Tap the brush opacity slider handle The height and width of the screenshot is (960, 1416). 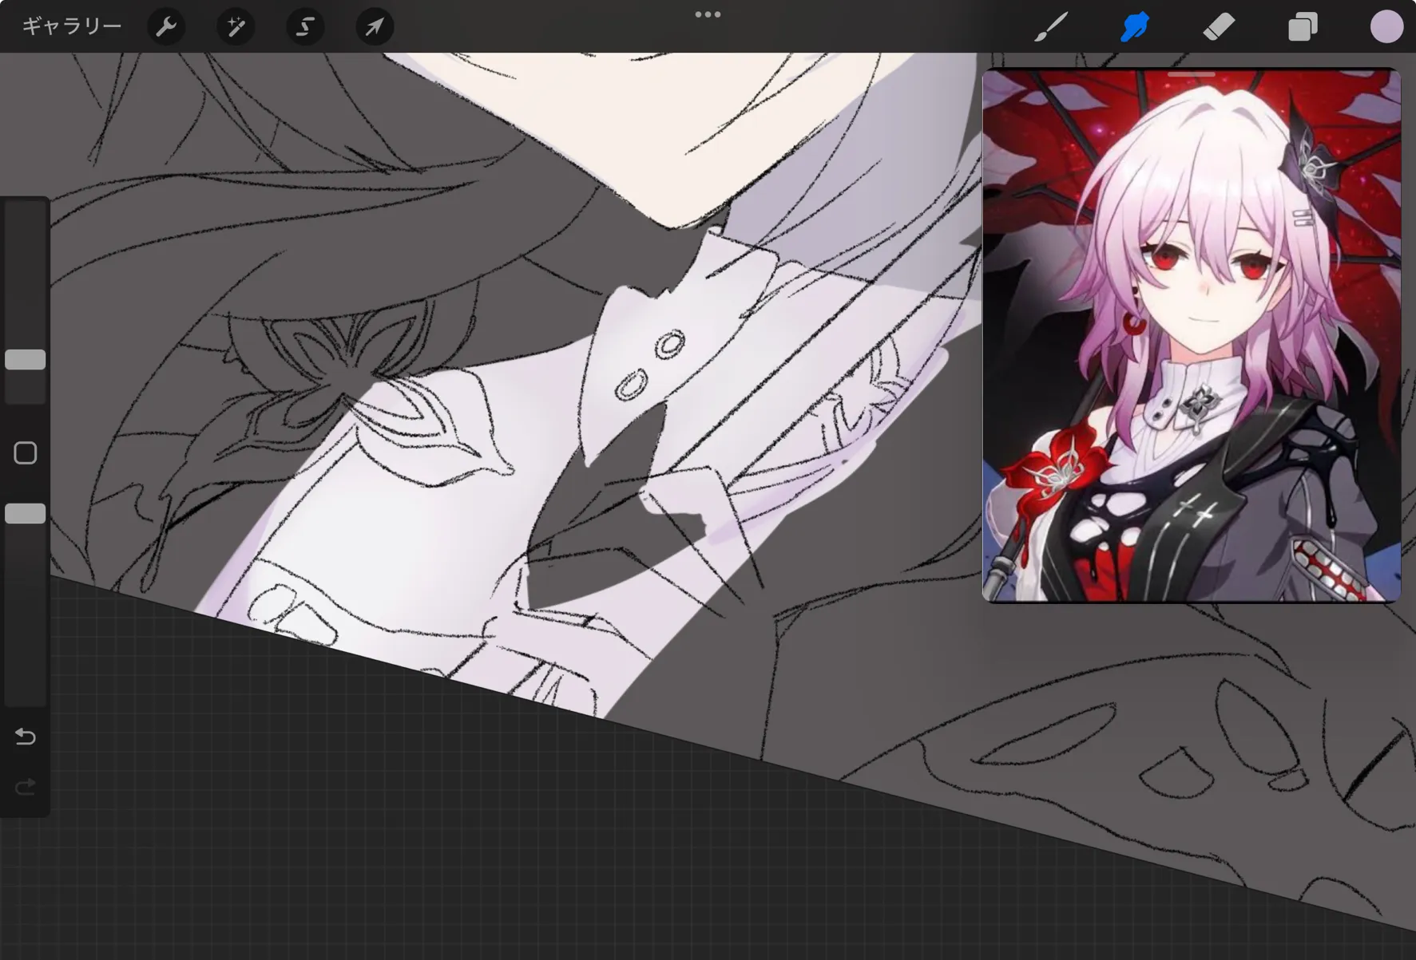pos(26,514)
